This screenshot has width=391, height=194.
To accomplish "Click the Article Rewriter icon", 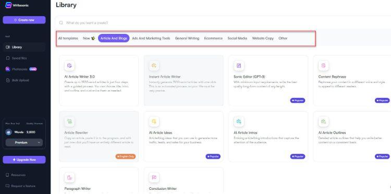I will click(x=69, y=122).
